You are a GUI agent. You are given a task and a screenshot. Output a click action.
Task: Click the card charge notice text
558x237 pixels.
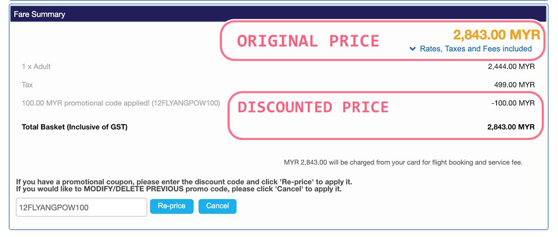403,163
